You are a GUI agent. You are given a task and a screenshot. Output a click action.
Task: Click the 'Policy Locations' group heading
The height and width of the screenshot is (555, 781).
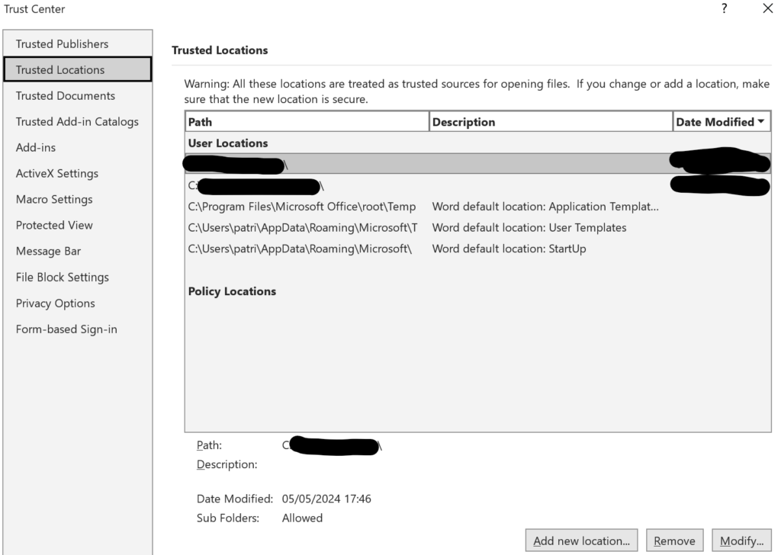click(232, 291)
